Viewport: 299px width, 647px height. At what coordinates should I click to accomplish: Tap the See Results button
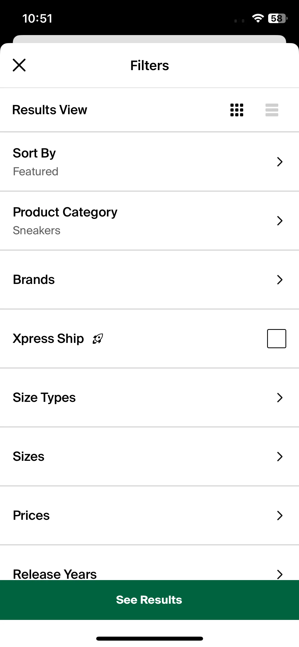(x=149, y=600)
